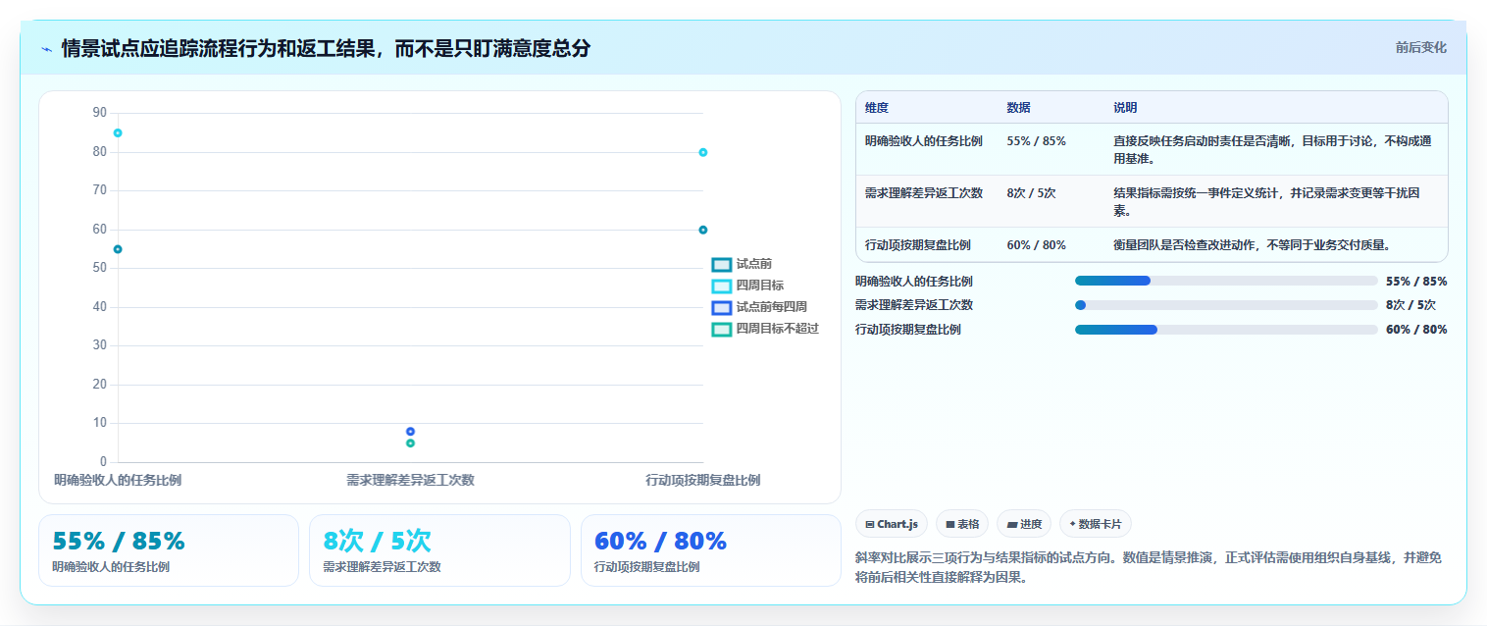Click table cell 明确验收人的任务比例
1487x626 pixels.
pos(923,140)
